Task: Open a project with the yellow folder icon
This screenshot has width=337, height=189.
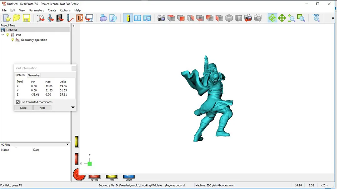Action: click(x=17, y=18)
